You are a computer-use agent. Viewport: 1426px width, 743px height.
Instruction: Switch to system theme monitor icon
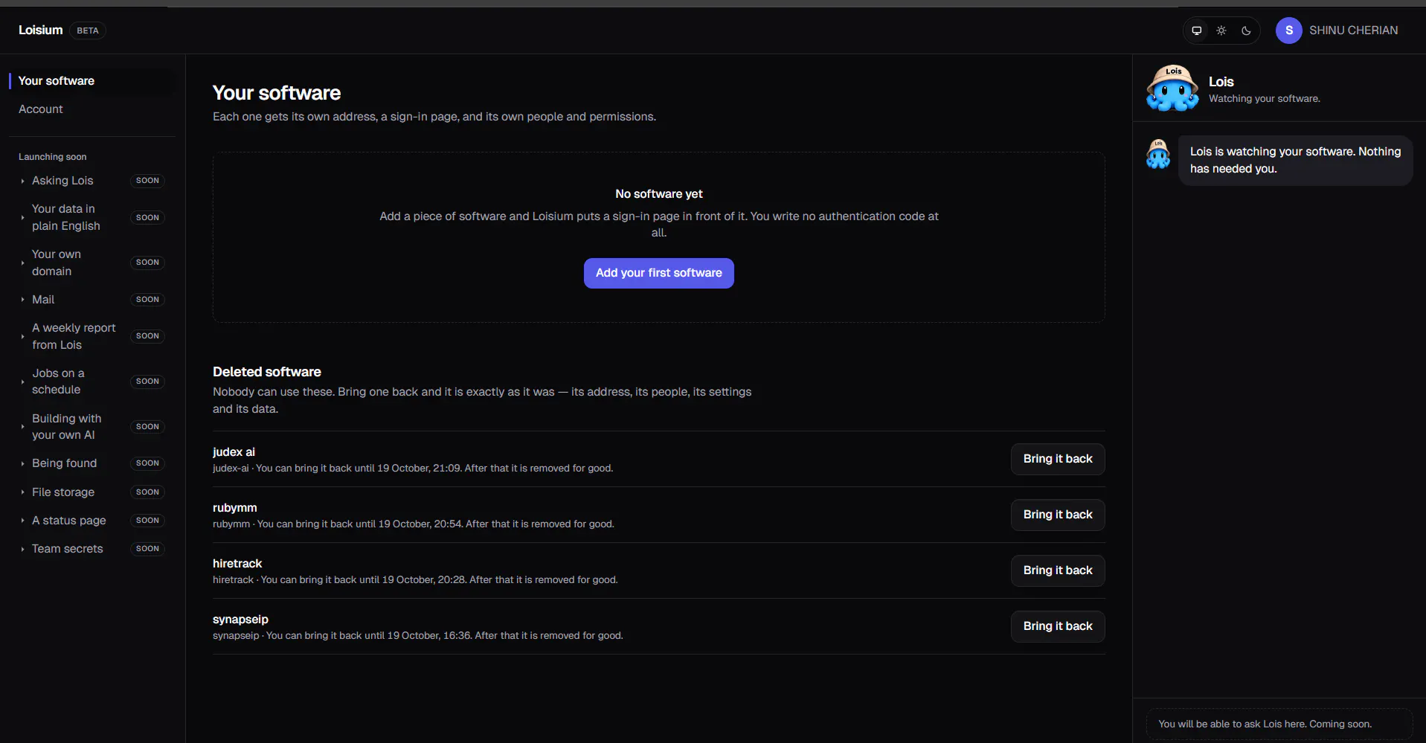pos(1197,30)
